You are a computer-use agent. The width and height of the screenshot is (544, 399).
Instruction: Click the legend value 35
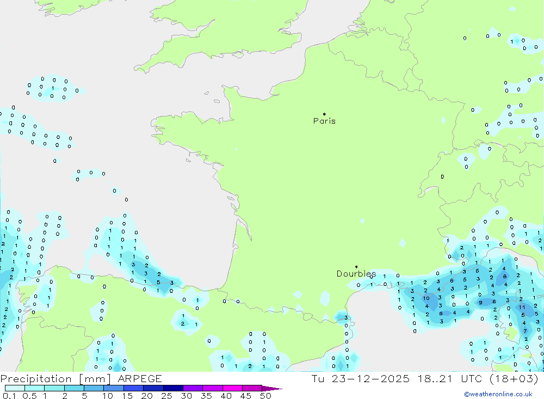point(206,396)
